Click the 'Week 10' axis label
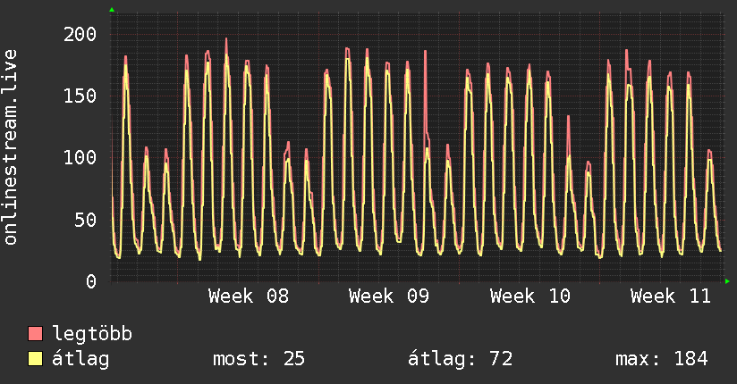Screen dimensions: 737x384 pos(529,296)
